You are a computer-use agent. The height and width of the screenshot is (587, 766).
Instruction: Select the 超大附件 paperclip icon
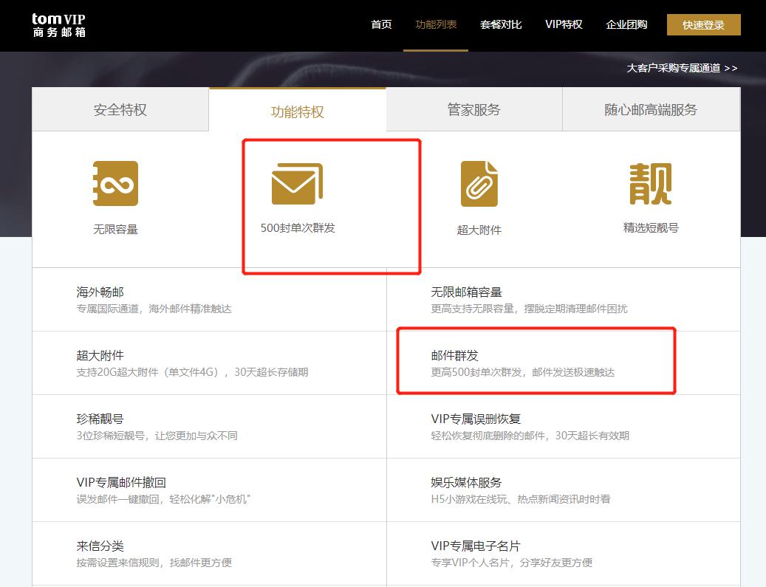click(x=479, y=182)
